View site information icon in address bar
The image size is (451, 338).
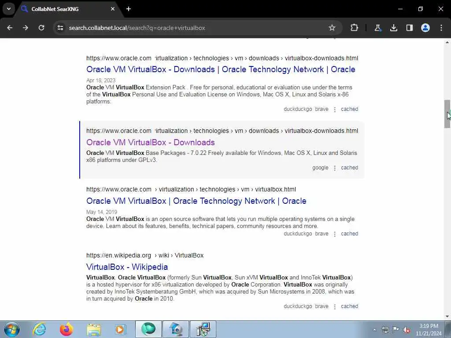(x=60, y=28)
